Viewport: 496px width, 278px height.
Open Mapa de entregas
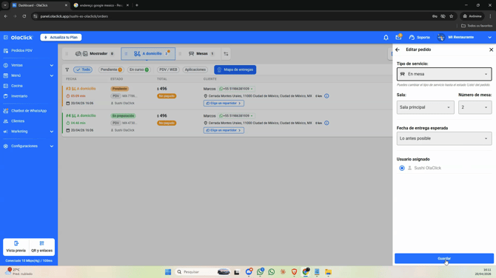coord(235,69)
